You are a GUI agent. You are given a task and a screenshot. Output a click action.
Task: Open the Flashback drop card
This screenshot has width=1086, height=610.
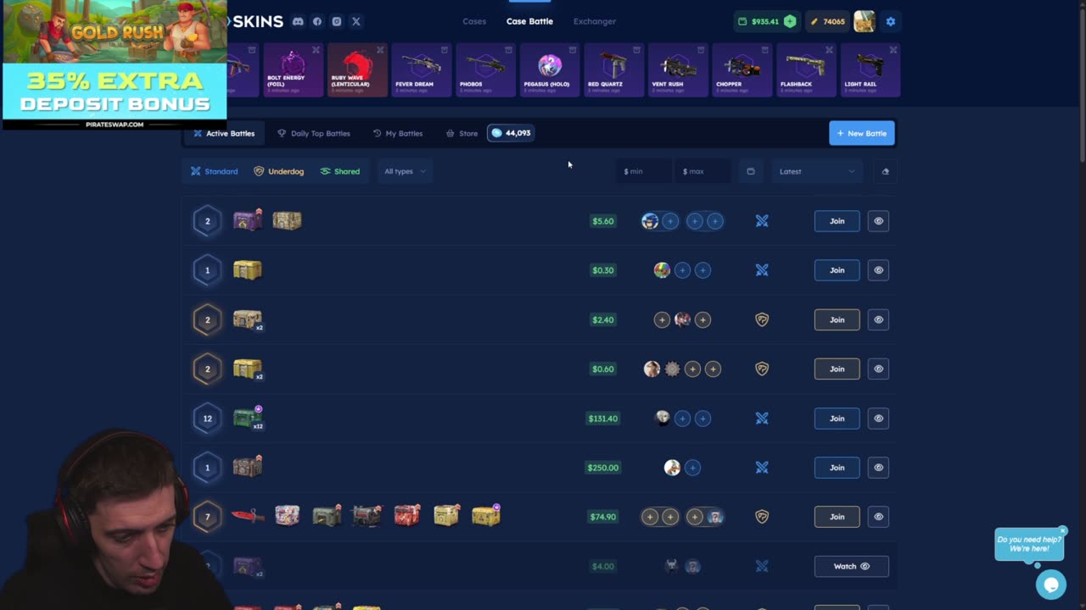(x=806, y=70)
